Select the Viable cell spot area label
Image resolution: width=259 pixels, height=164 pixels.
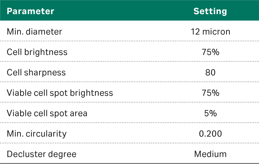[47, 113]
